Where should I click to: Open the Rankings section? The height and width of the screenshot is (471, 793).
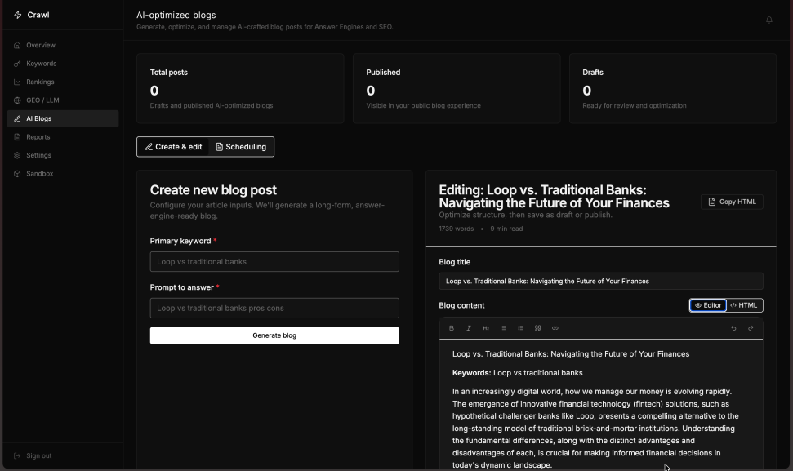point(63,82)
